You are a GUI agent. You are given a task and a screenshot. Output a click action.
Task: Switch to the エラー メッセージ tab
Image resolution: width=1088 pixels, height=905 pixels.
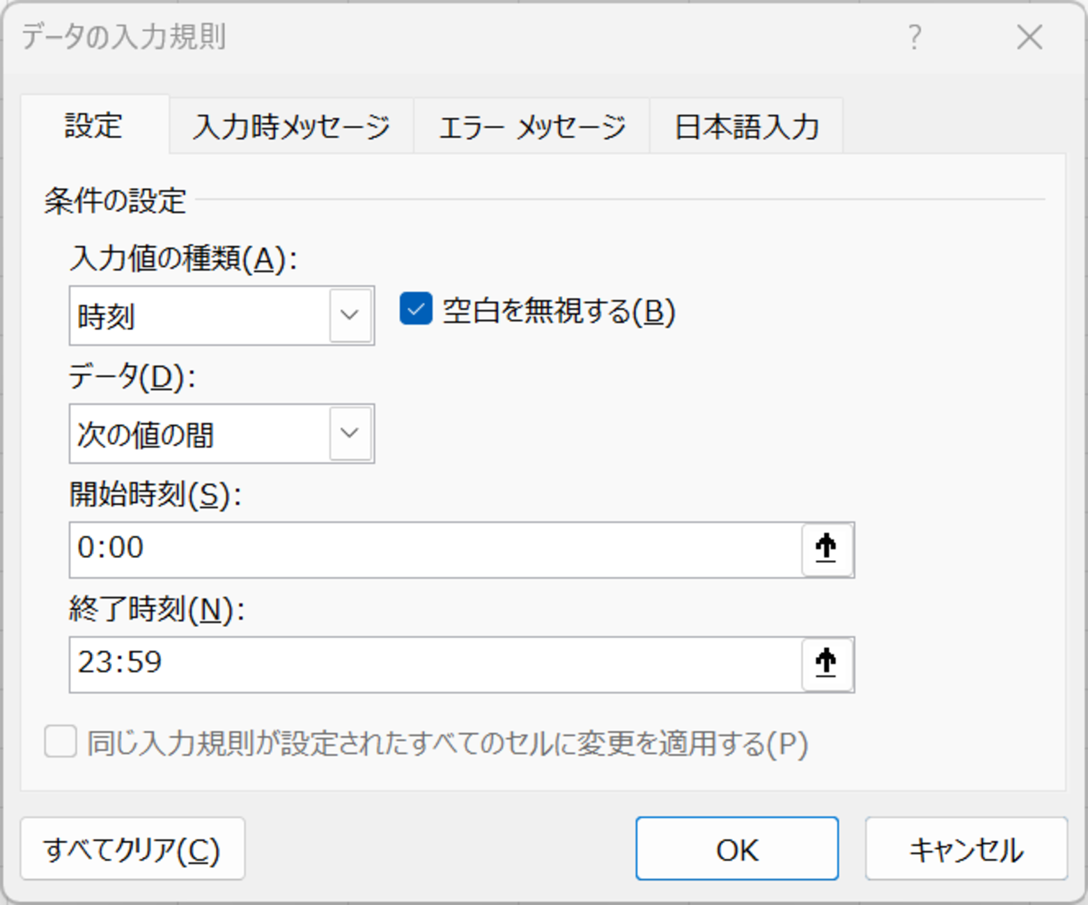531,125
